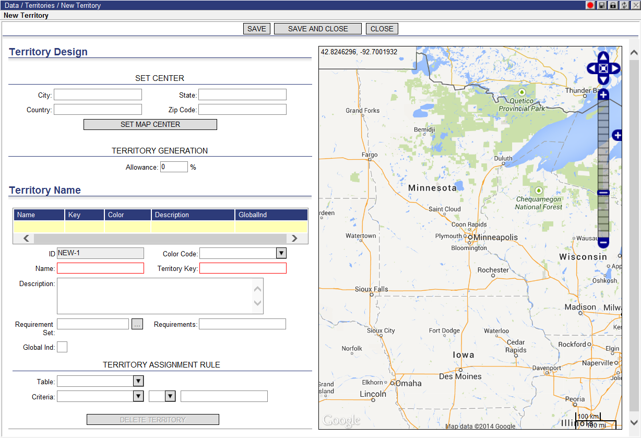The height and width of the screenshot is (438, 641).
Task: Focus the Requirement Set input field
Action: 93,324
